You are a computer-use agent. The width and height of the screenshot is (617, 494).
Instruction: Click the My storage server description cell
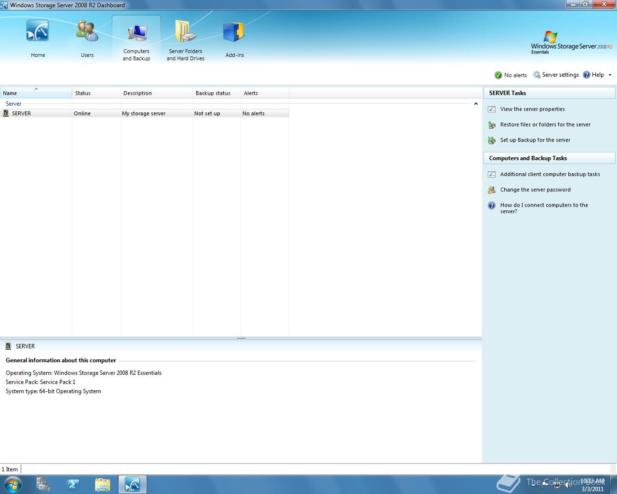tap(144, 113)
